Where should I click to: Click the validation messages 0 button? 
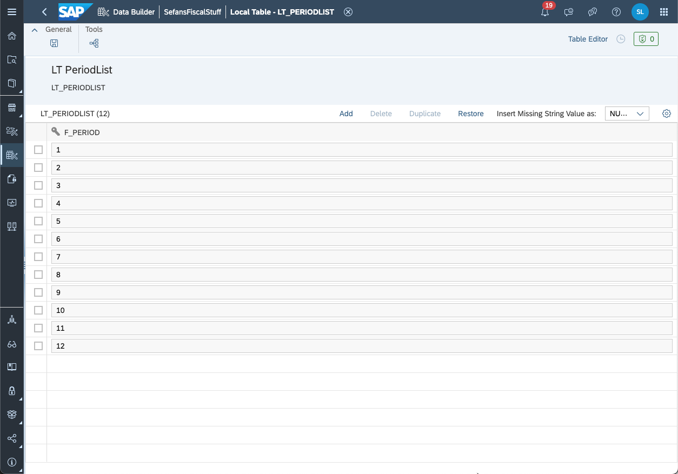tap(646, 39)
